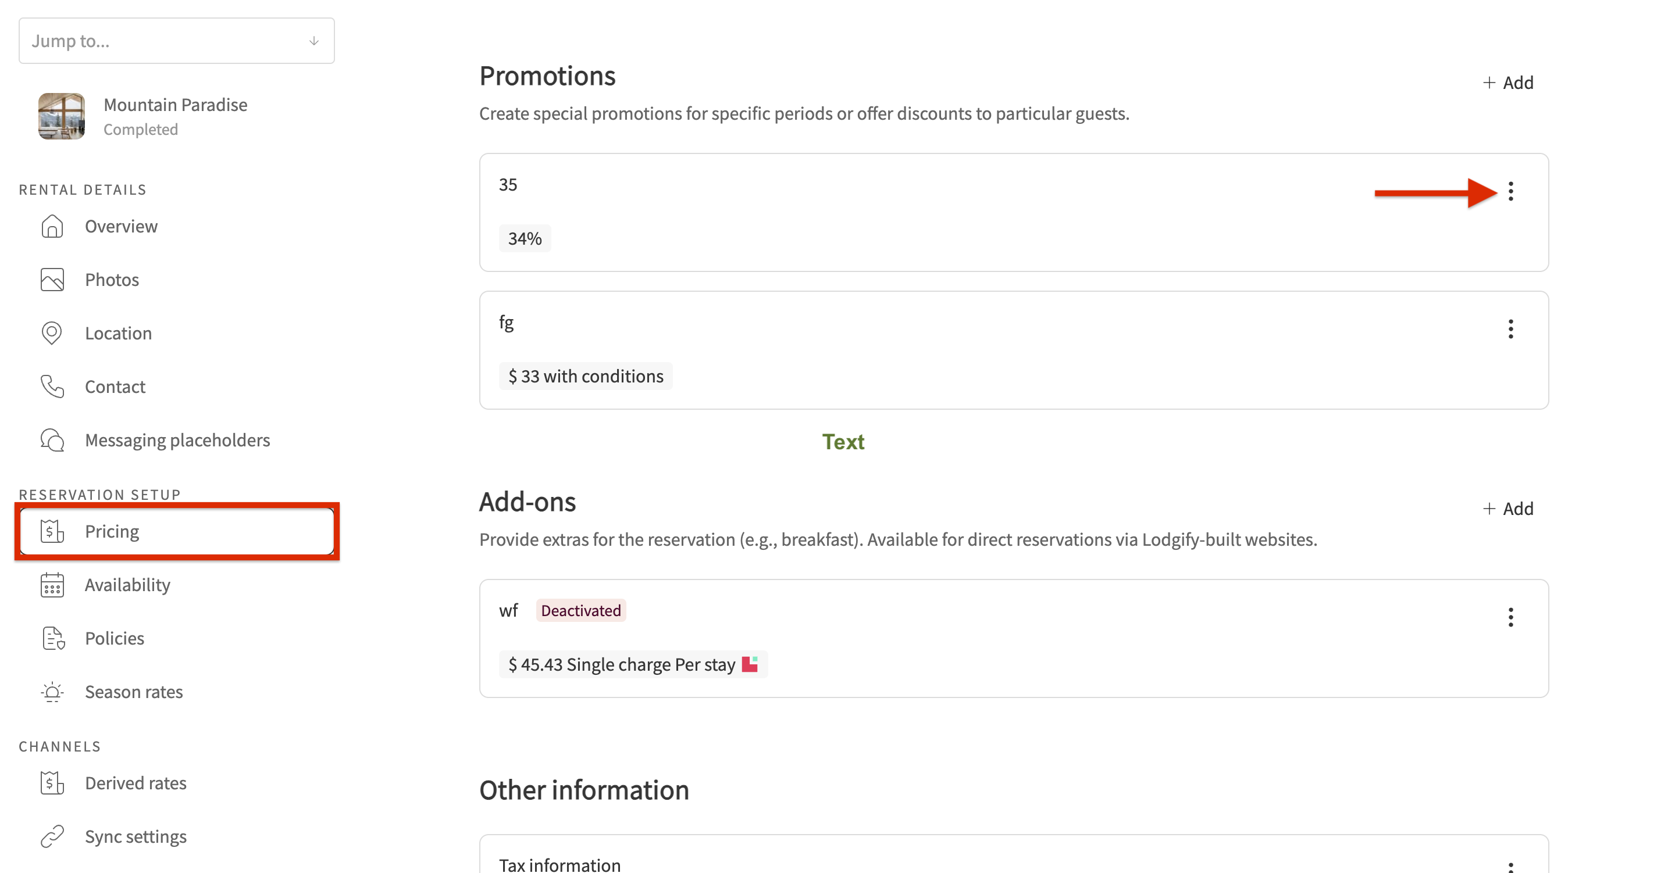Click the Availability calendar icon
Screen dimensions: 1675x873
(x=52, y=584)
